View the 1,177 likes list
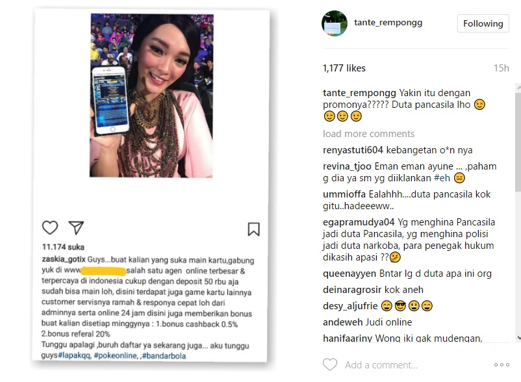Viewport: 521px width, 382px height. pos(344,68)
